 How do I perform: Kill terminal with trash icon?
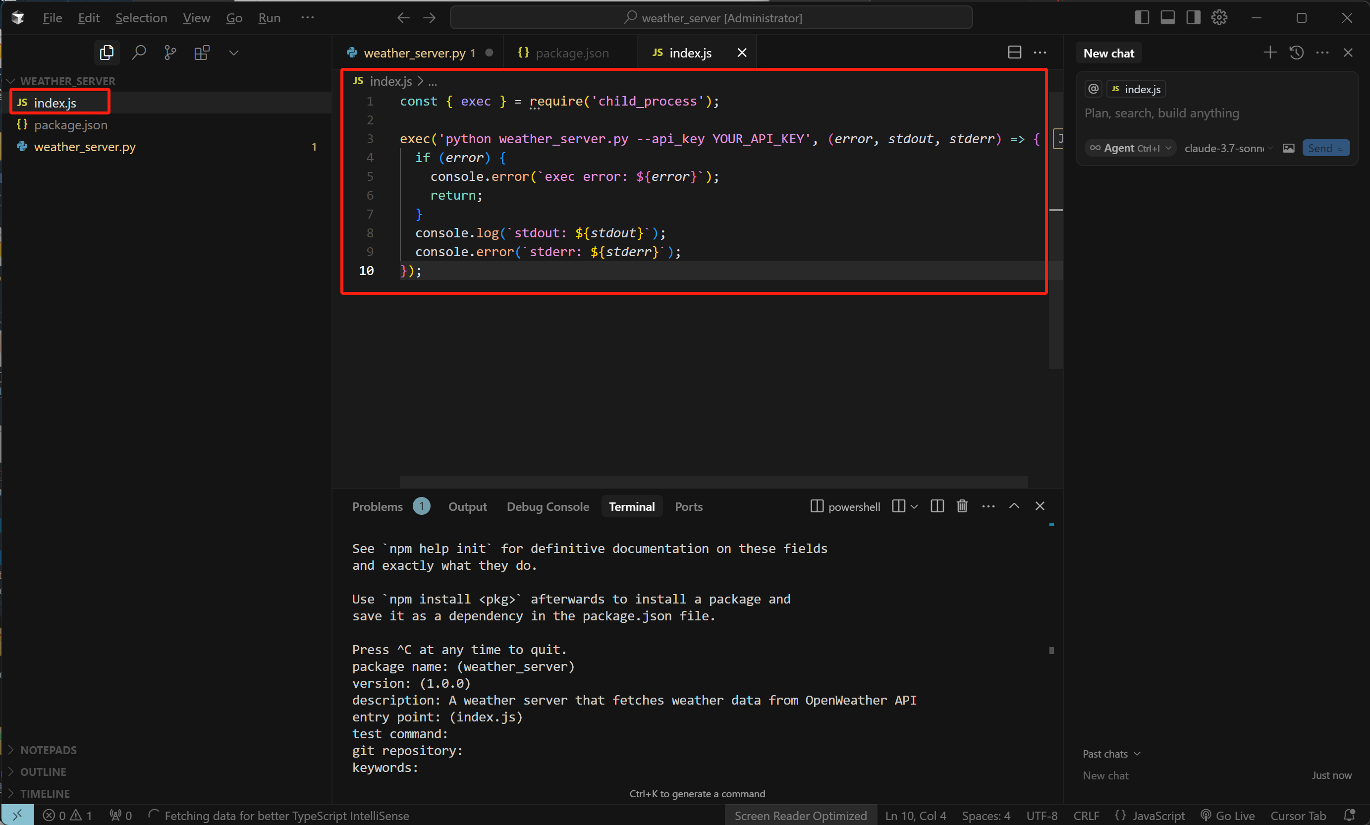[x=962, y=506]
